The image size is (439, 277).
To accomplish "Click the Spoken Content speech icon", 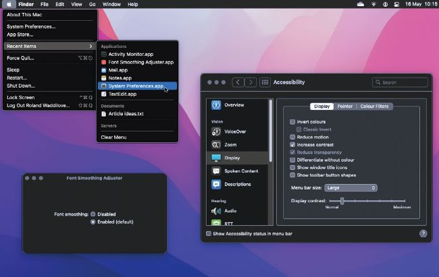I will click(216, 171).
